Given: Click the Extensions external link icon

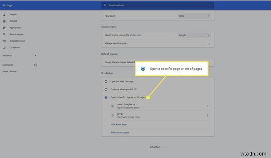Looking at the screenshot, I should coord(35,65).
